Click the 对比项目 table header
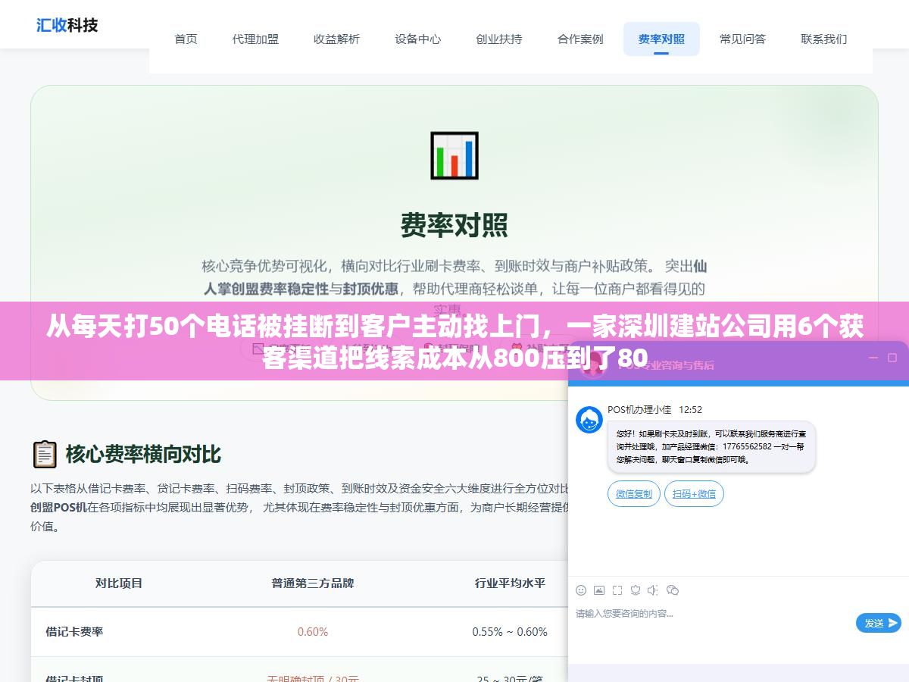This screenshot has width=909, height=682. click(119, 583)
